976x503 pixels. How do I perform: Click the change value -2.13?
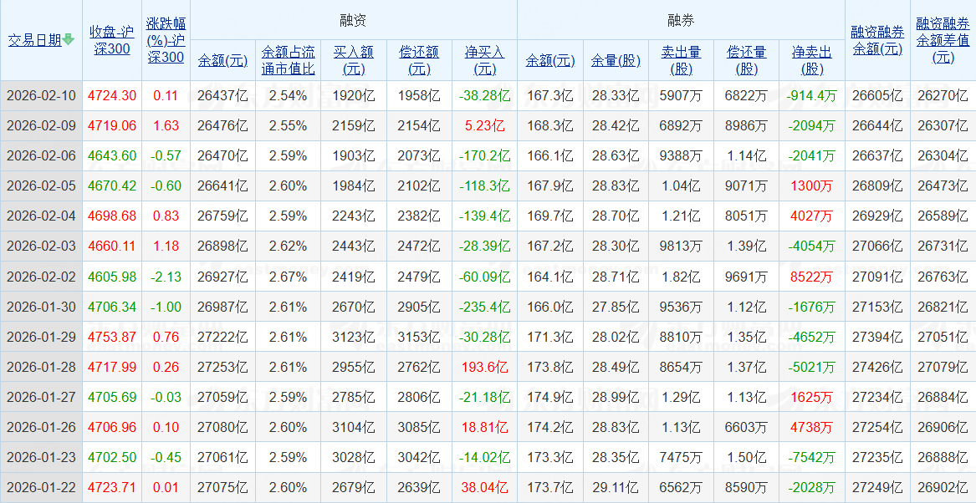(166, 277)
